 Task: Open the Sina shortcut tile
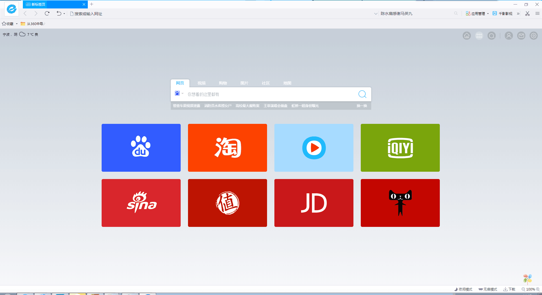pyautogui.click(x=141, y=203)
